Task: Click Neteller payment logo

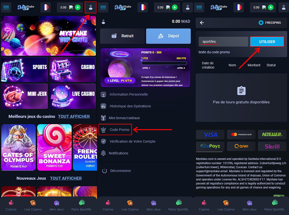Action: 272,135
